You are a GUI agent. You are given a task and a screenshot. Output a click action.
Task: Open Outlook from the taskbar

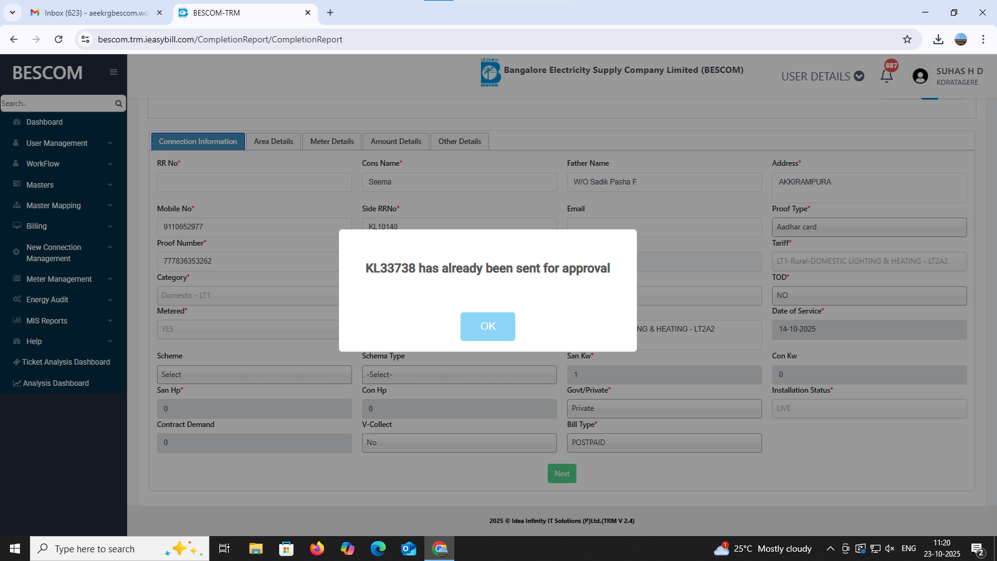coord(409,549)
